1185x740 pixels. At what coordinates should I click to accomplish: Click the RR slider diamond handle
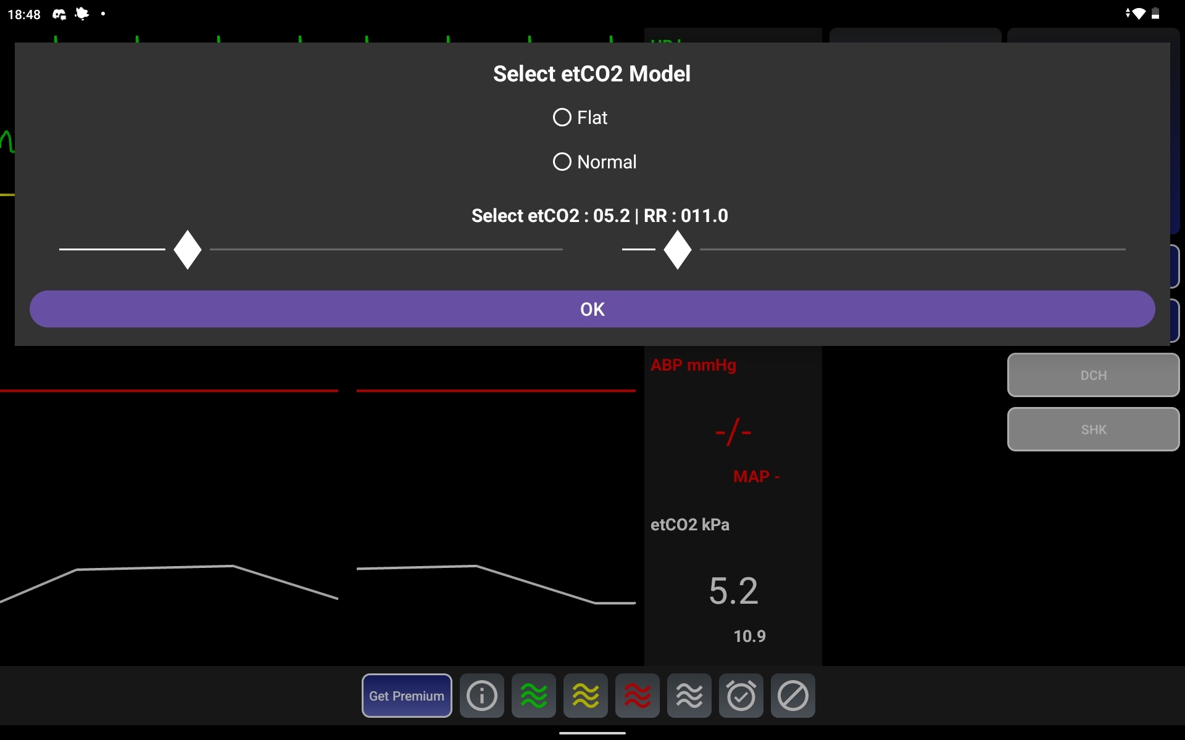[x=677, y=249]
